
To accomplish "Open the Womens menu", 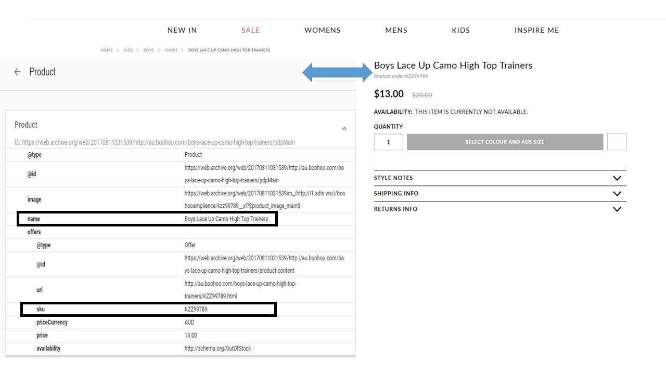I will (x=323, y=30).
